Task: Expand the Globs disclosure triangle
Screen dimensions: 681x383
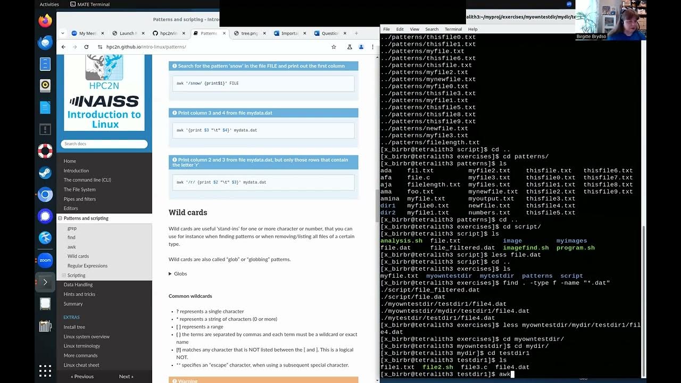Action: (x=170, y=273)
